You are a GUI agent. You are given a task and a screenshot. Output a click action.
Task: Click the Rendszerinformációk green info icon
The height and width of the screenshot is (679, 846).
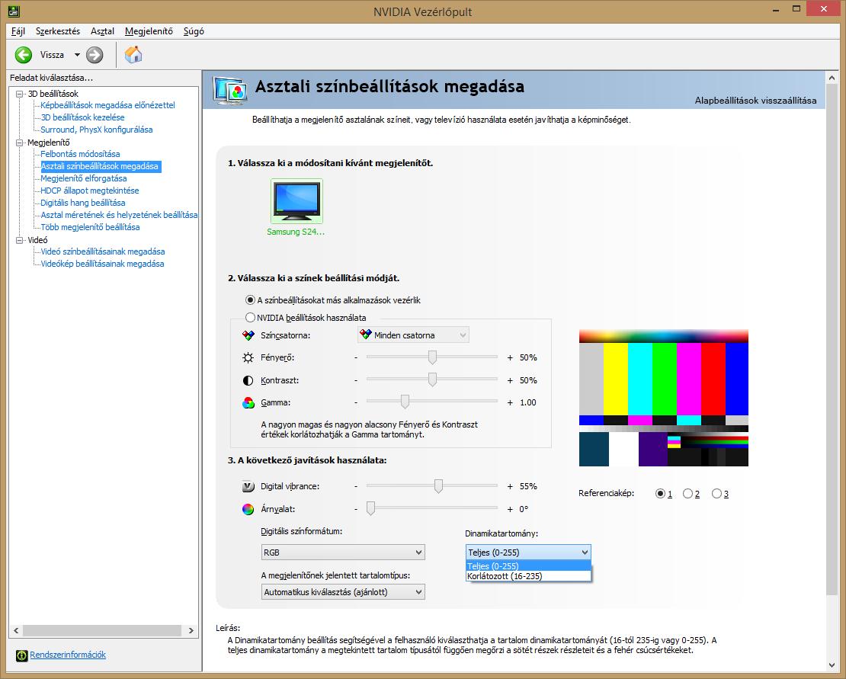click(x=21, y=655)
